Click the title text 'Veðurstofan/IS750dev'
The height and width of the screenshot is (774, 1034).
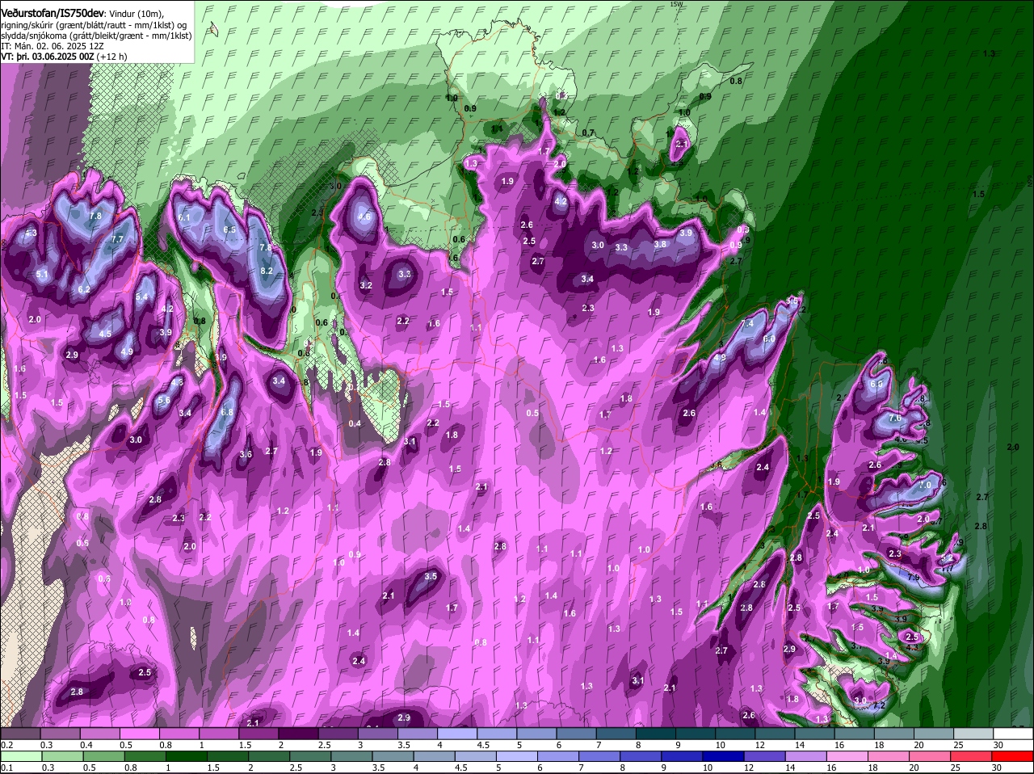pos(53,13)
